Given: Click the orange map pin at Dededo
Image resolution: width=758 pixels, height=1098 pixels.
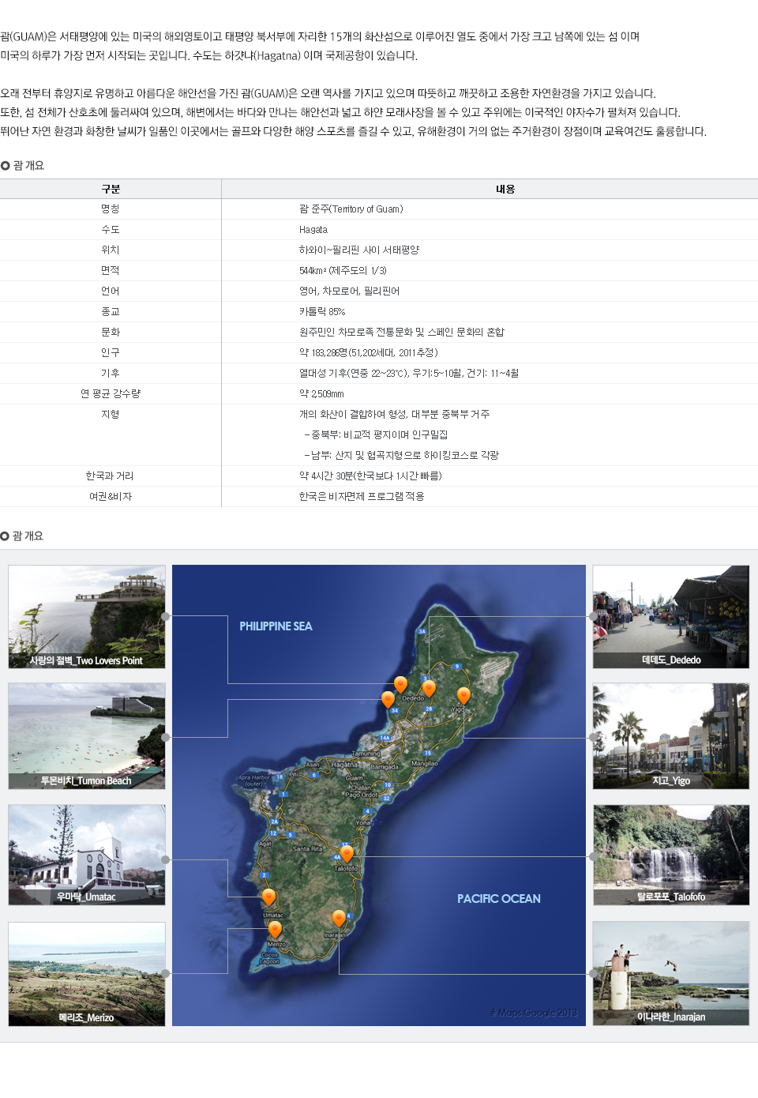Looking at the screenshot, I should pos(429,688).
